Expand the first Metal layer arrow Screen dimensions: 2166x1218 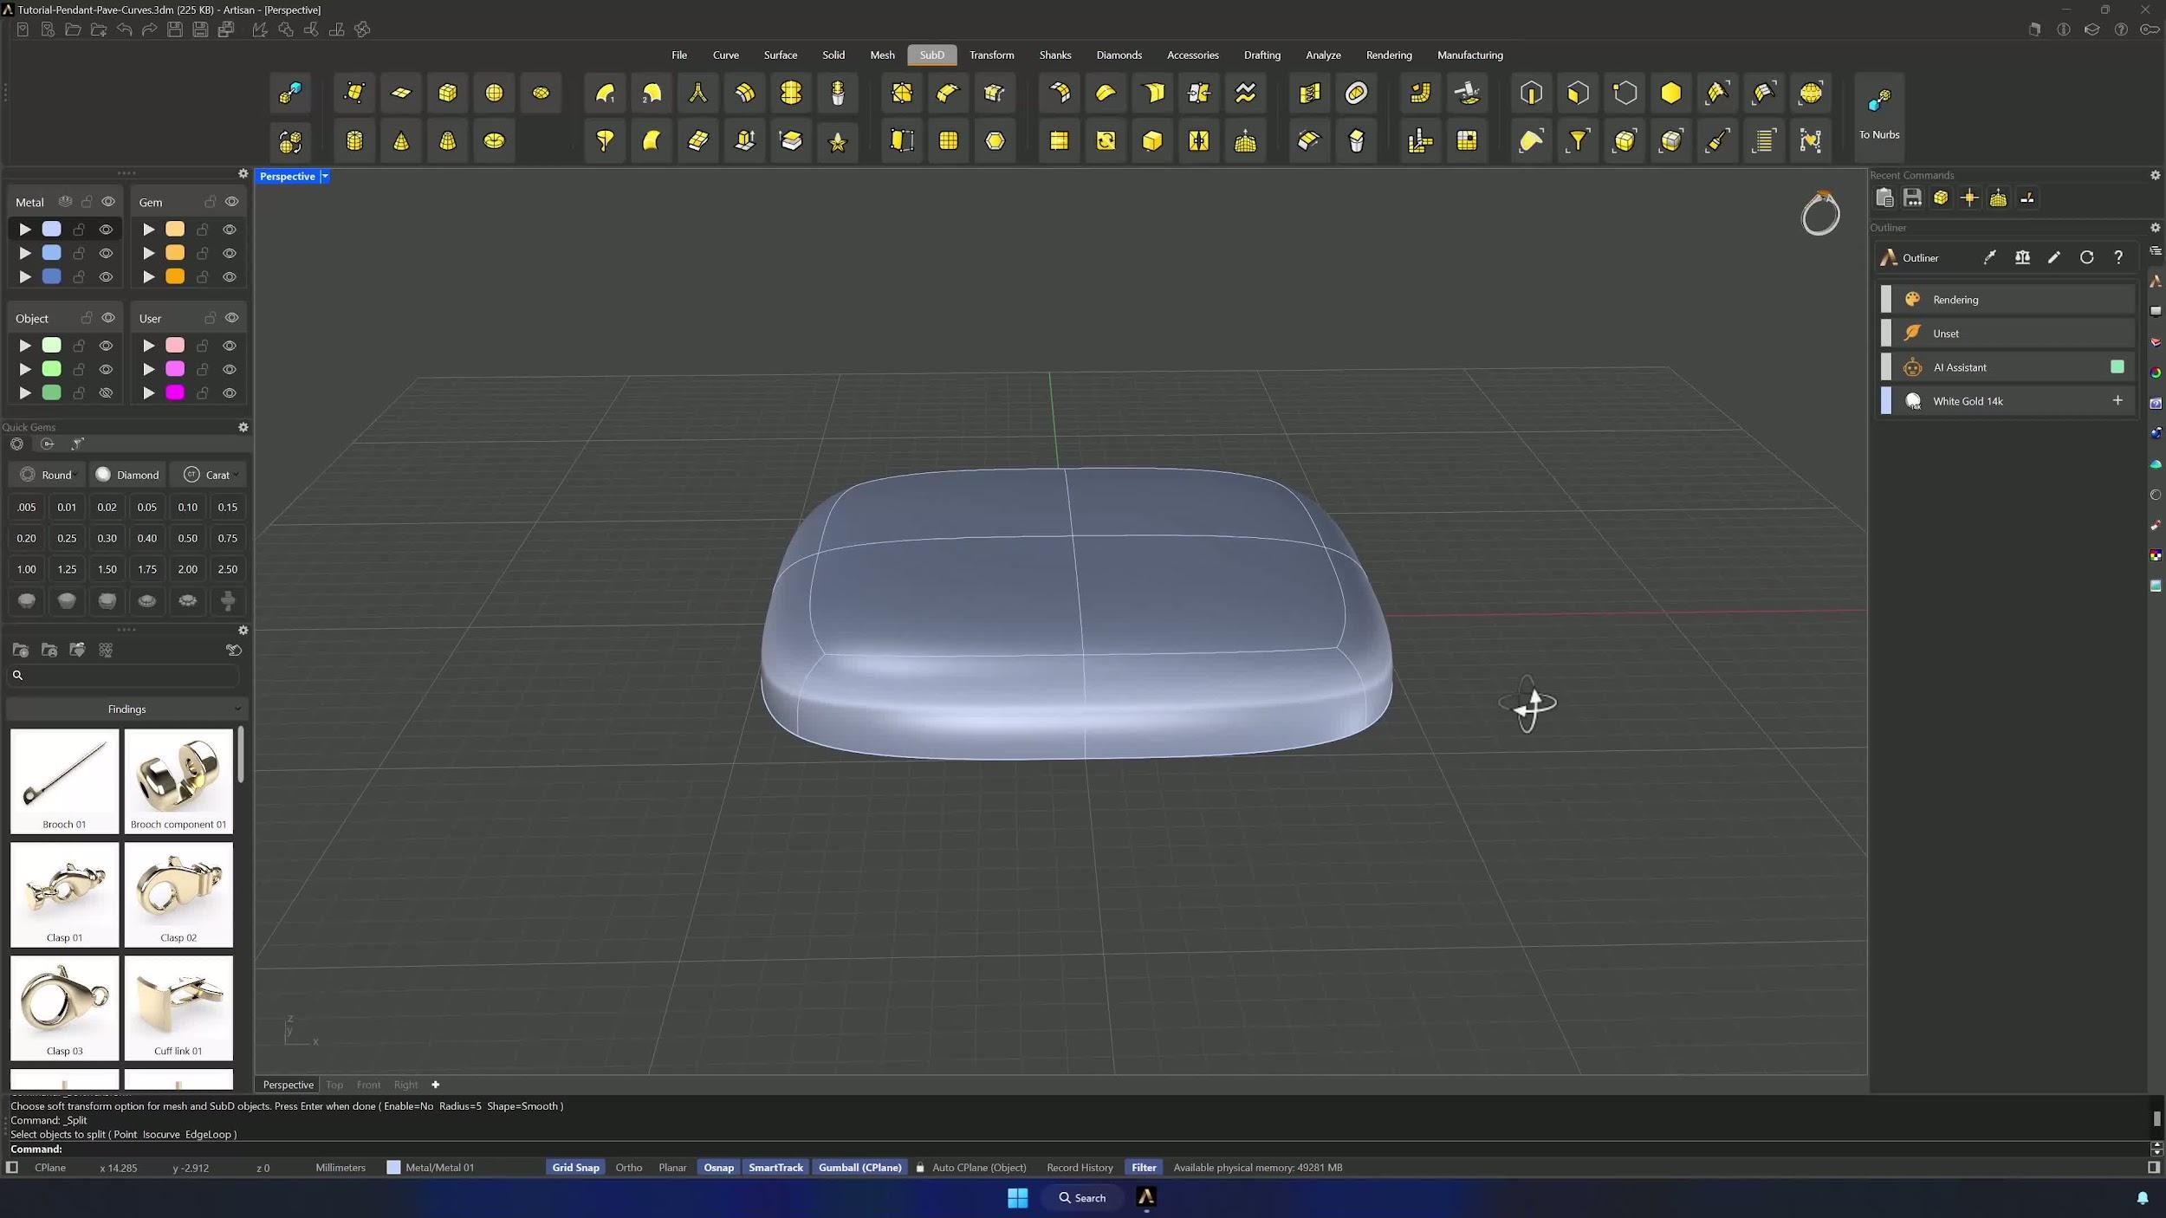[25, 230]
